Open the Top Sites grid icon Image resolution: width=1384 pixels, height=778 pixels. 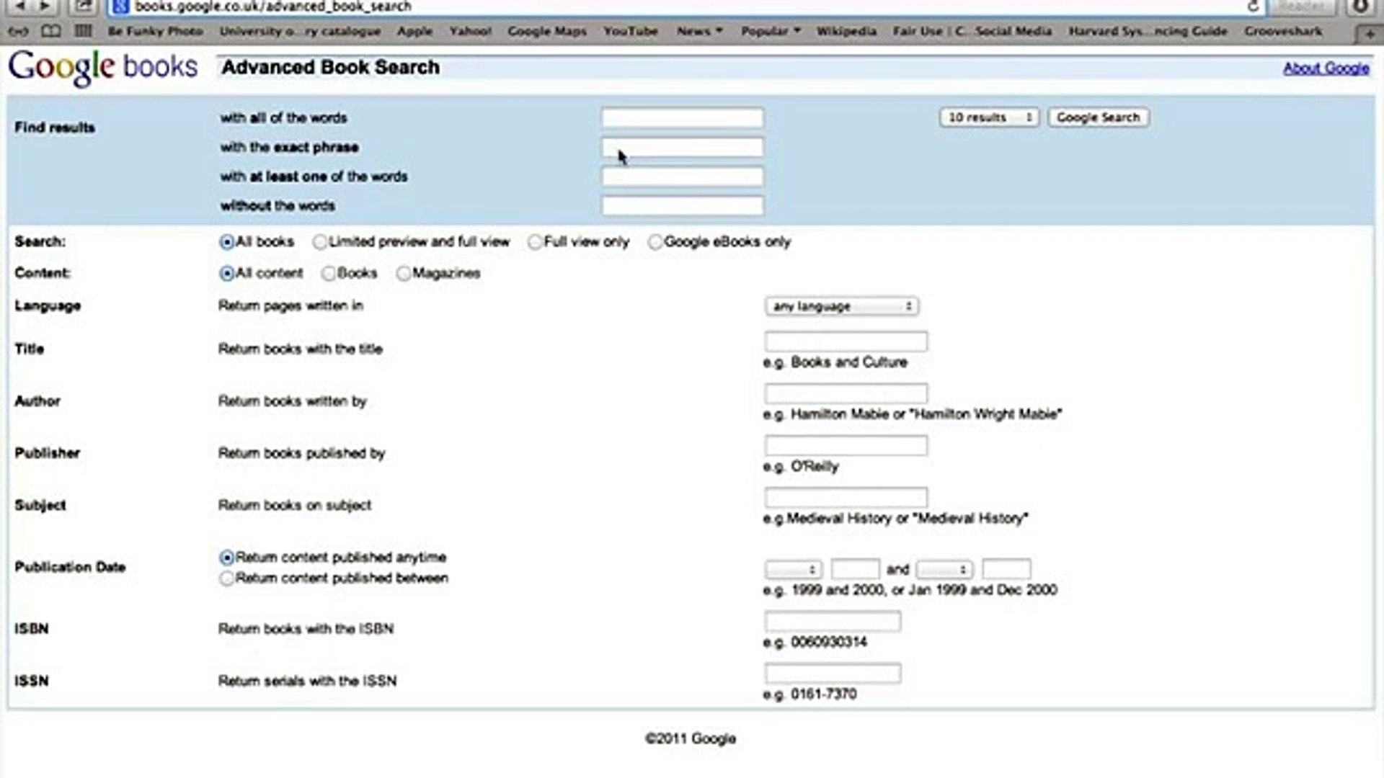tap(83, 31)
